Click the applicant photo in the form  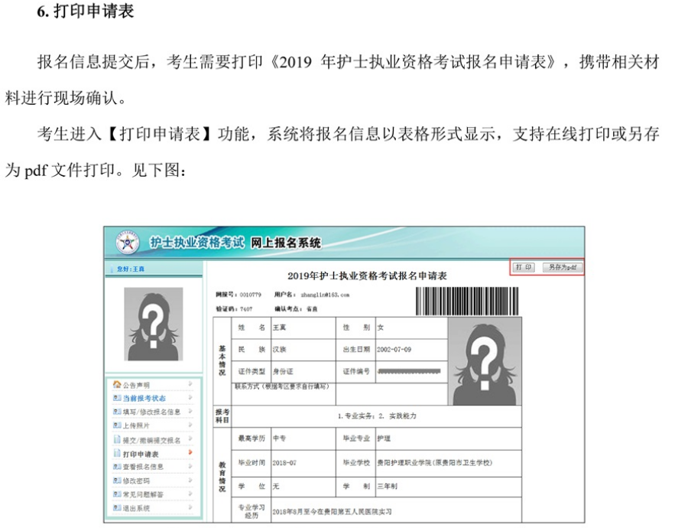(x=482, y=360)
